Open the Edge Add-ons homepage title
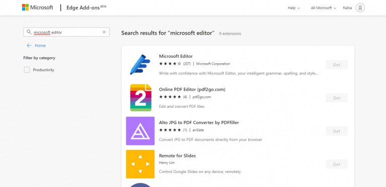Screen dimensions: 386x187 (86, 8)
